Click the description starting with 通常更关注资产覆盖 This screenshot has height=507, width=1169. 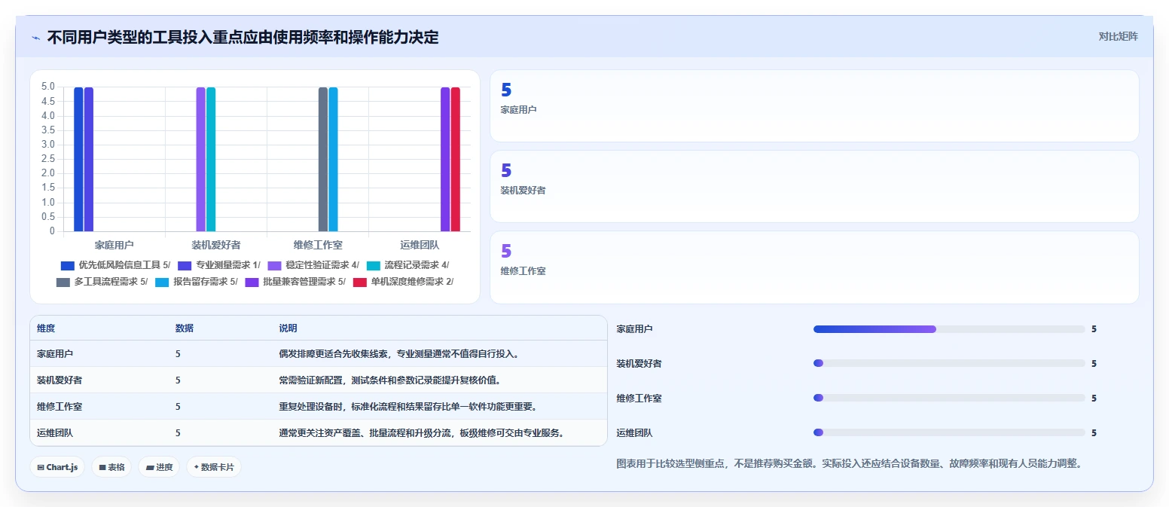pyautogui.click(x=422, y=432)
